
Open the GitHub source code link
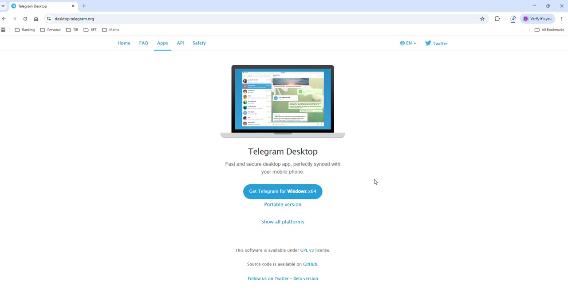click(x=310, y=264)
